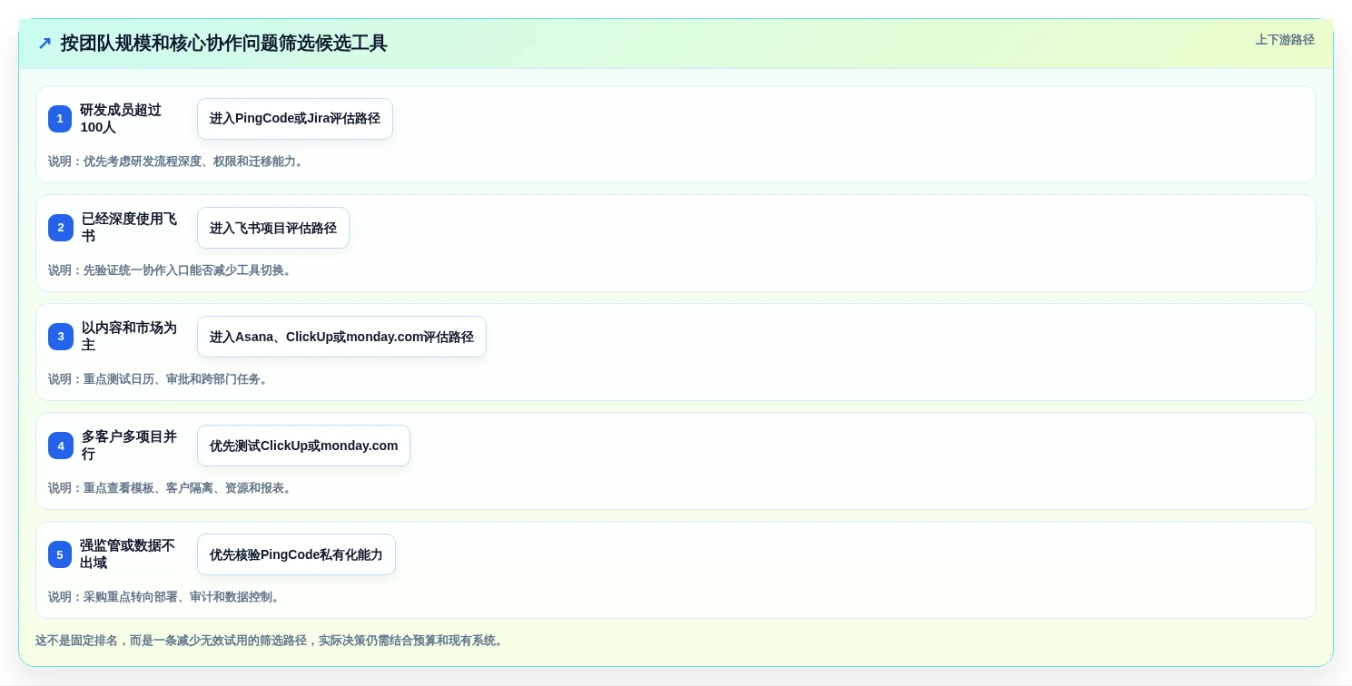Select the step 4 number badge

pos(61,446)
